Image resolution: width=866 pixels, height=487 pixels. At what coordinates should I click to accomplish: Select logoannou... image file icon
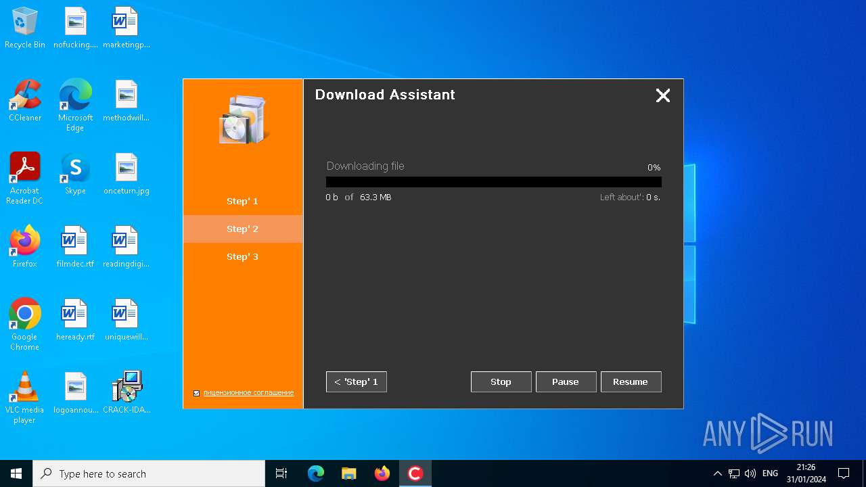pos(76,394)
